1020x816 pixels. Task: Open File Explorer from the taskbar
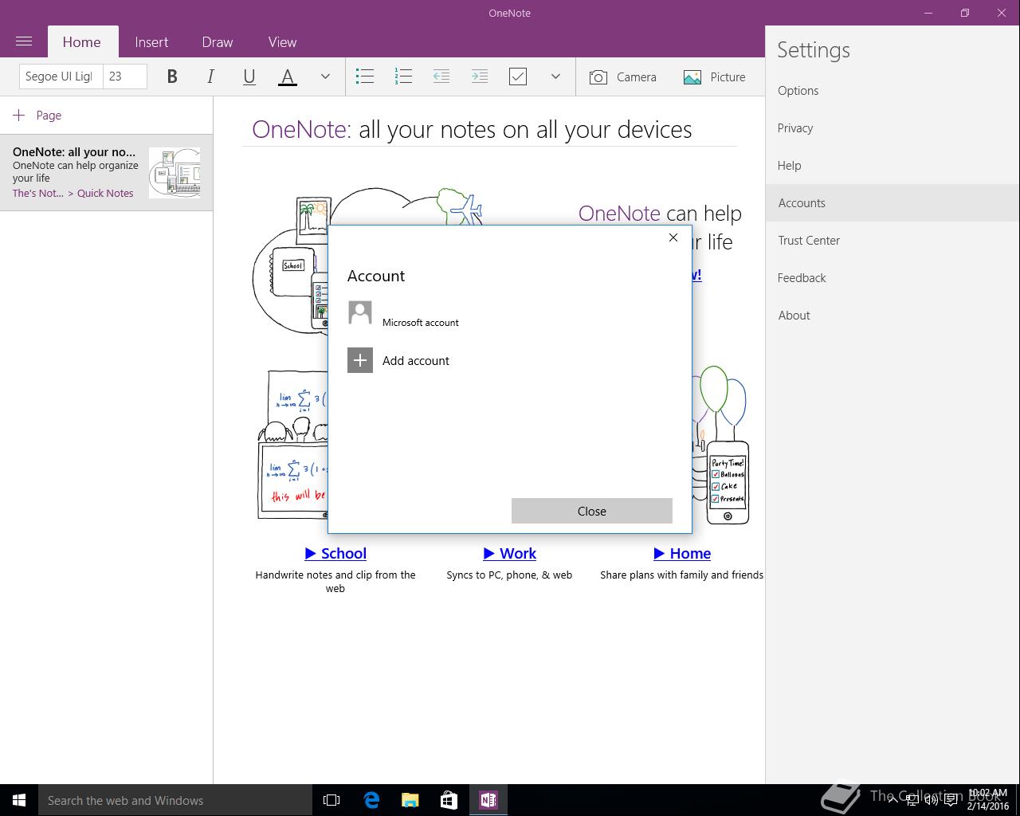point(410,800)
